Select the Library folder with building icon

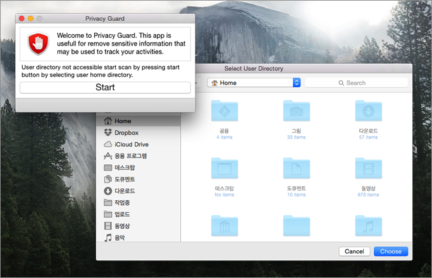pos(225,226)
